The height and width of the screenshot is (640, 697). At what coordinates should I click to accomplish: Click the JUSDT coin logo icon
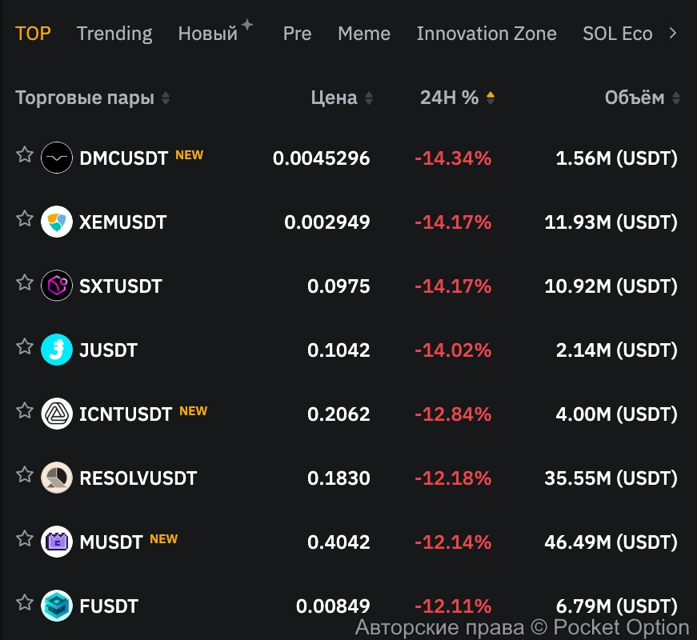57,350
